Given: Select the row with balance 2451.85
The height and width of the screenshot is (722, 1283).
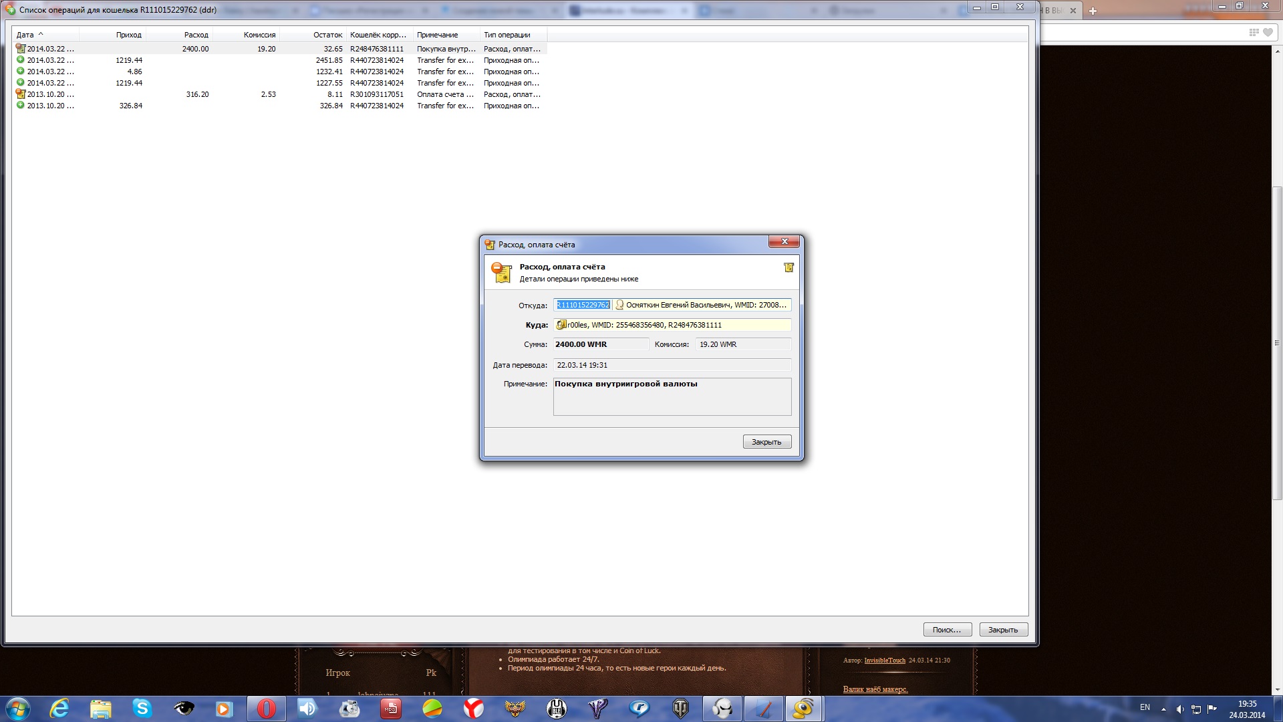Looking at the screenshot, I should tap(280, 60).
